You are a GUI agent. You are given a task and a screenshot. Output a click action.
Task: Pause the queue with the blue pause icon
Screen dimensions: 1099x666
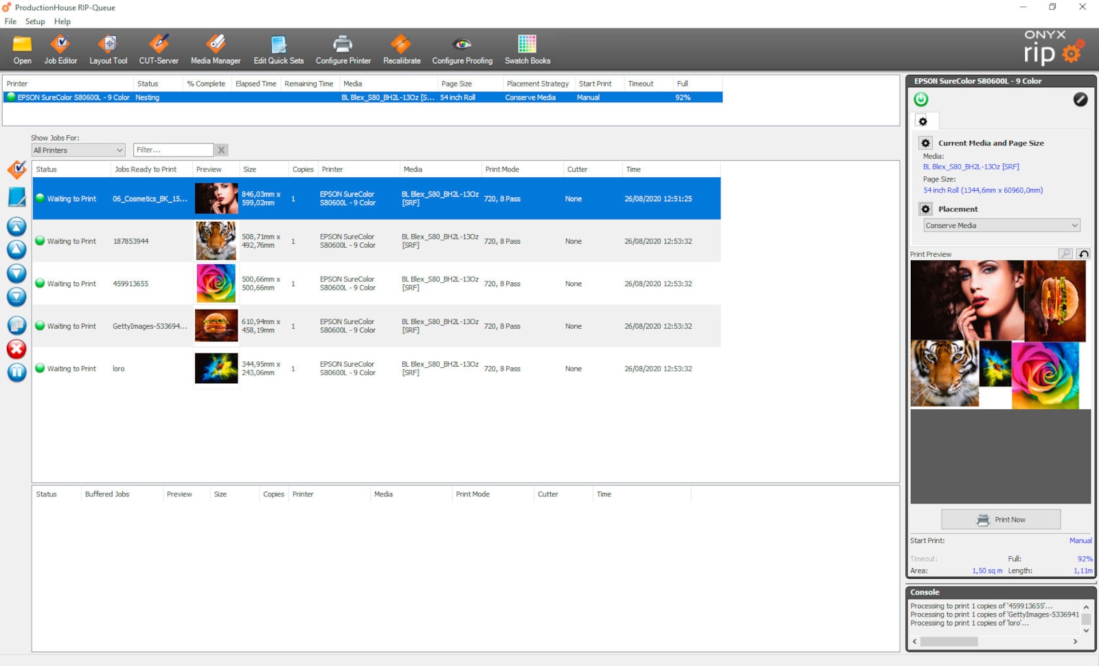(x=16, y=373)
